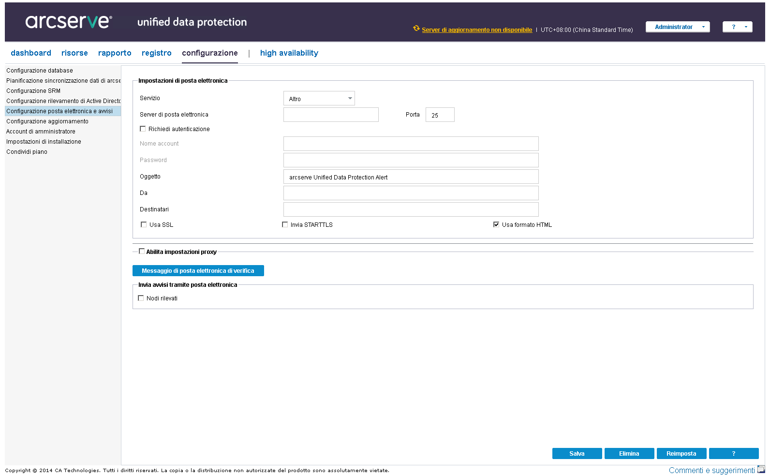Select Configurazione database in sidebar
The height and width of the screenshot is (475, 770).
(x=40, y=71)
